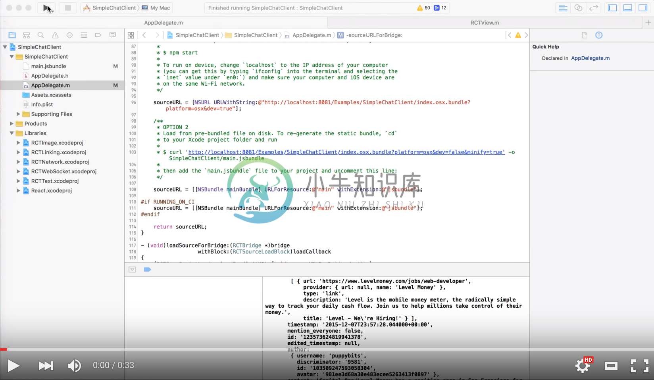This screenshot has width=654, height=380.
Task: Enter fullscreen video mode
Action: tap(639, 366)
